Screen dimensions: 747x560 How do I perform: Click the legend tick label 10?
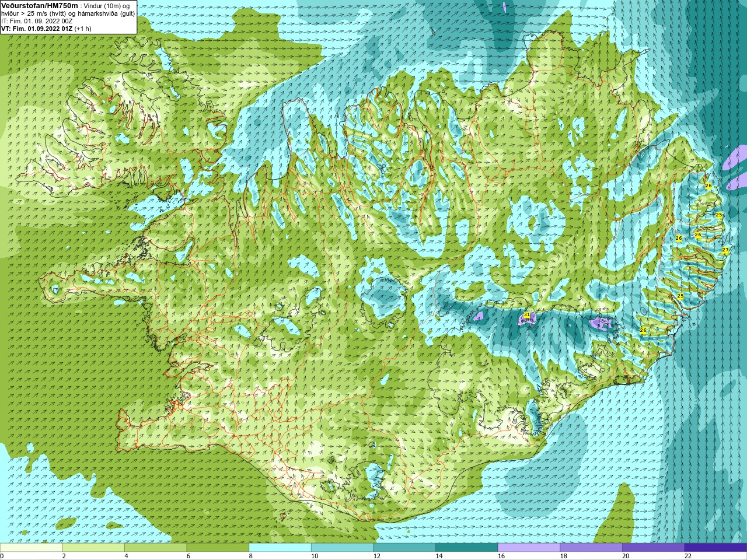315,556
